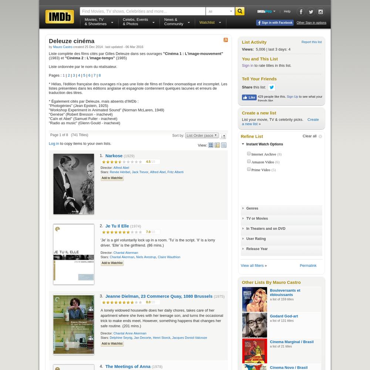Screen dimensions: 370x370
Task: Add Narkose to Watchlist
Action: 112,178
